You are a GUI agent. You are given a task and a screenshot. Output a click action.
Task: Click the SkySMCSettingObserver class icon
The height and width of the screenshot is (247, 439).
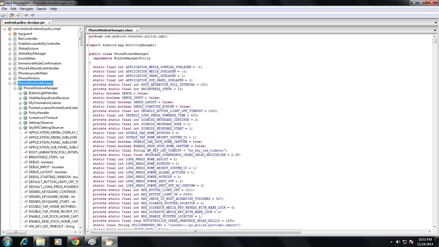coord(25,128)
